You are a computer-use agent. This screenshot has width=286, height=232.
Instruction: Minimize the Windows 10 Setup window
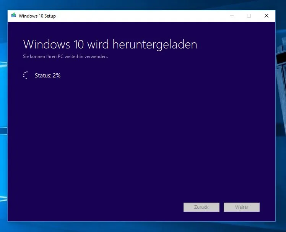click(x=232, y=16)
